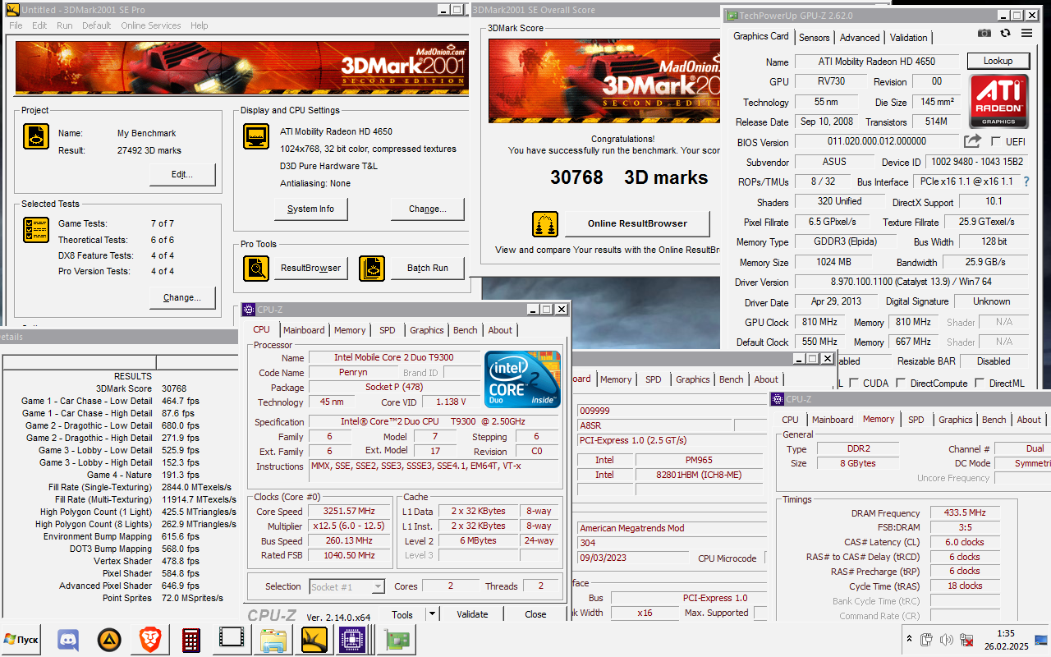Image resolution: width=1051 pixels, height=657 pixels.
Task: Click the Edit button under Project
Action: coord(182,174)
